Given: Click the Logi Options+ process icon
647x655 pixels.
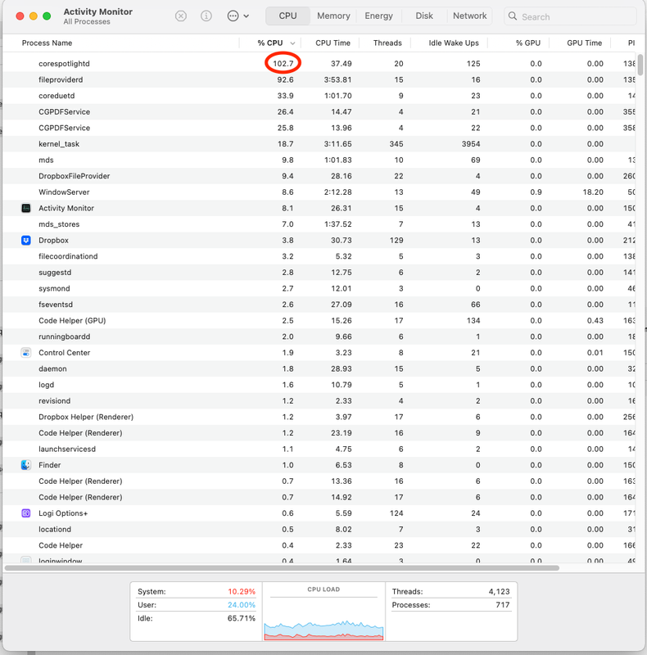Looking at the screenshot, I should point(26,513).
